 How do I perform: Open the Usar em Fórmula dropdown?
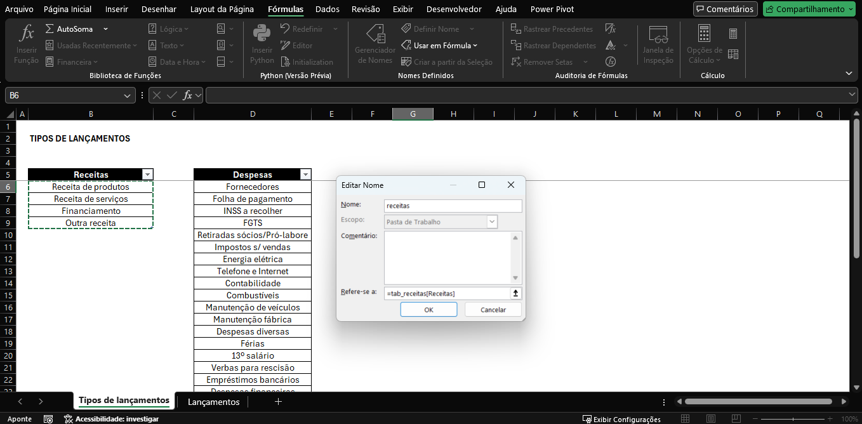click(x=439, y=46)
